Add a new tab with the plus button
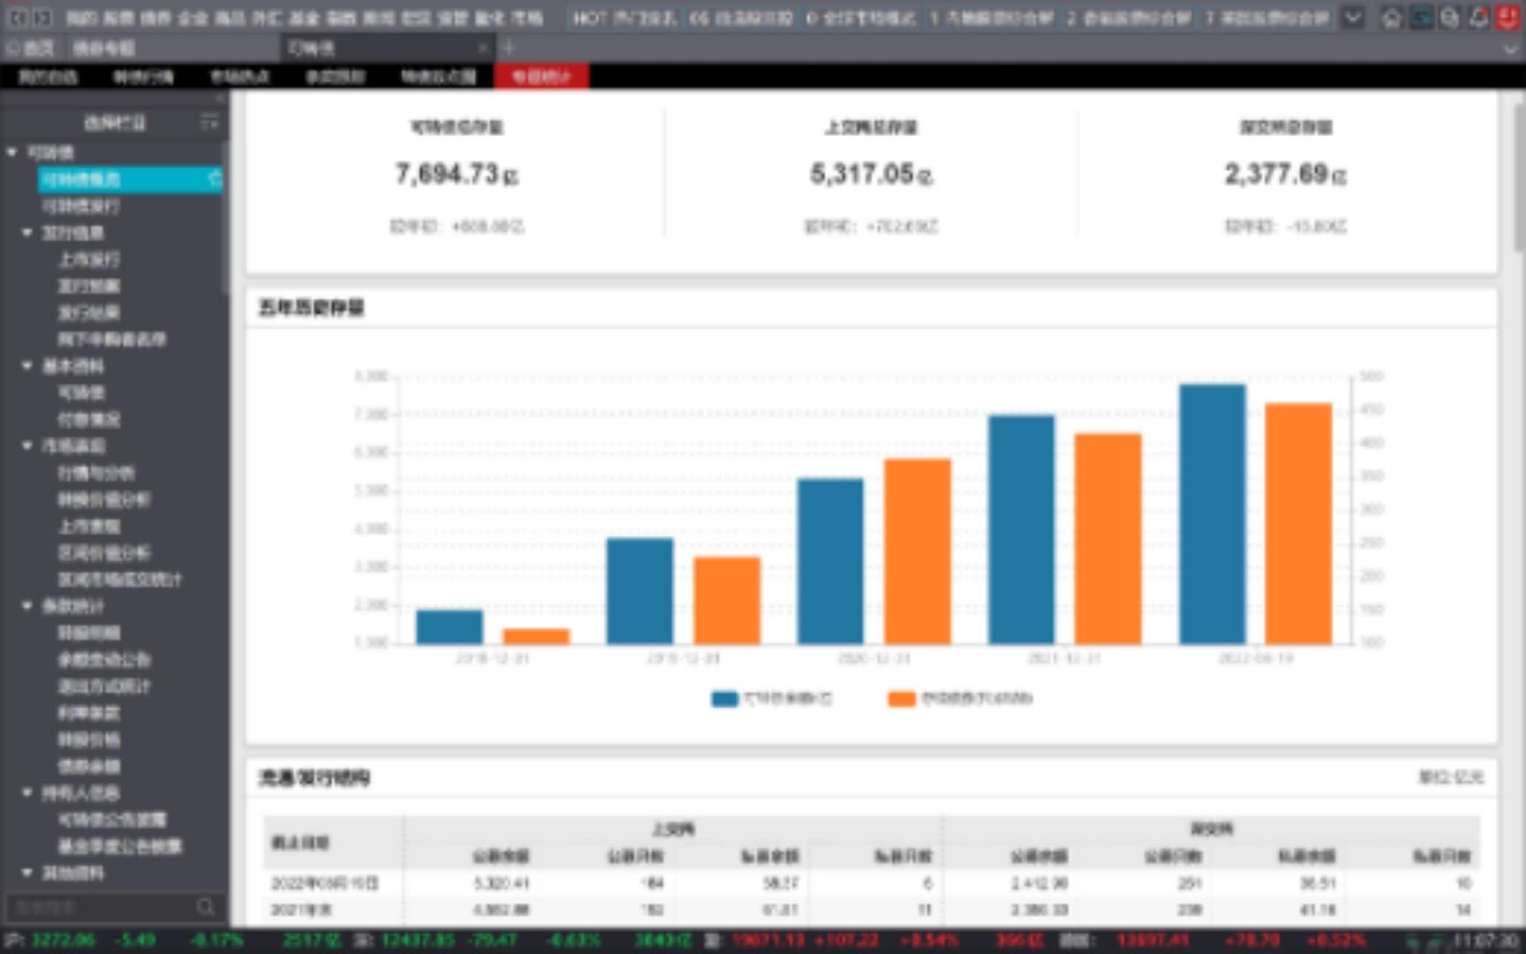The width and height of the screenshot is (1526, 954). pos(509,48)
